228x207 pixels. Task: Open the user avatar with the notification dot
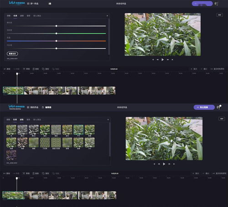(219, 107)
